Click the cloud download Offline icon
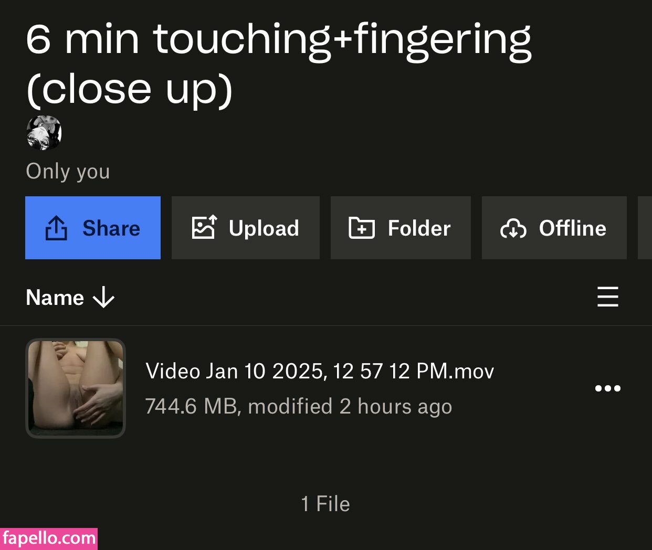652x550 pixels. pyautogui.click(x=513, y=228)
